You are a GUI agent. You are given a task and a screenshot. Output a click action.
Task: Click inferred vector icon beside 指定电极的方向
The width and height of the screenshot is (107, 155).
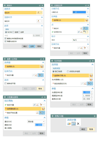(89, 83)
